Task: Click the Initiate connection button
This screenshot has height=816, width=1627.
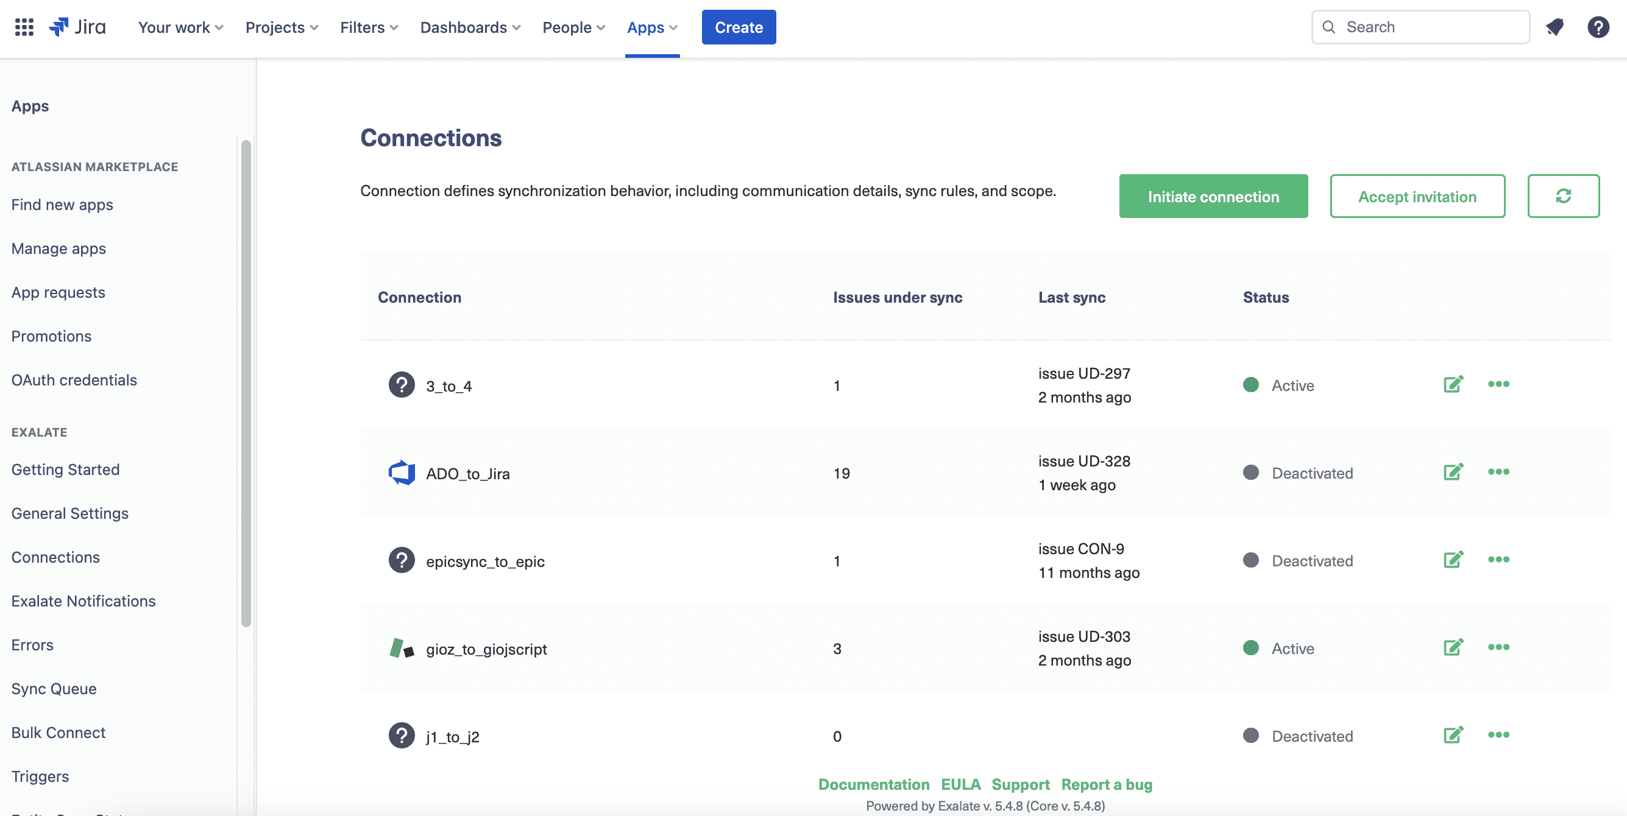Action: tap(1213, 196)
